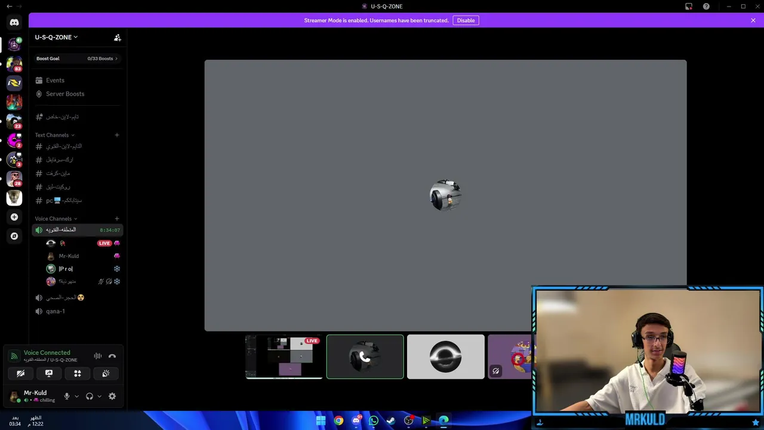This screenshot has height=430, width=764.
Task: Select Mr-Kuld in voice channel list
Action: [83, 256]
